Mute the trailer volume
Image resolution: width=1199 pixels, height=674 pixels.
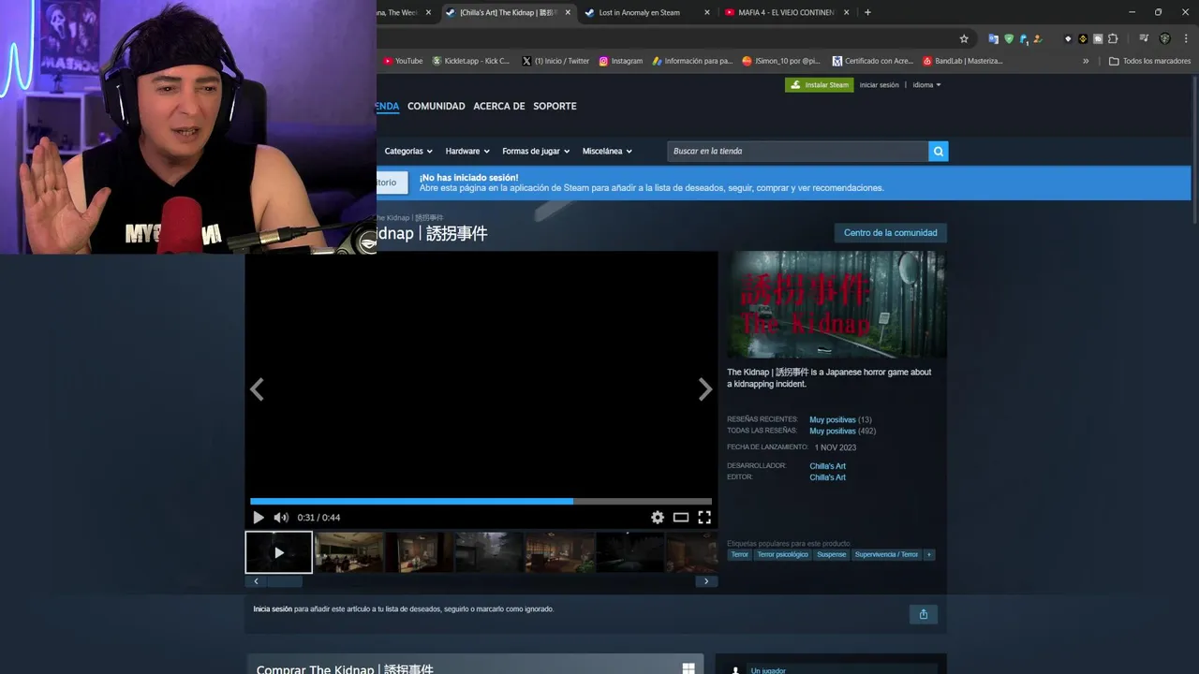tap(281, 518)
